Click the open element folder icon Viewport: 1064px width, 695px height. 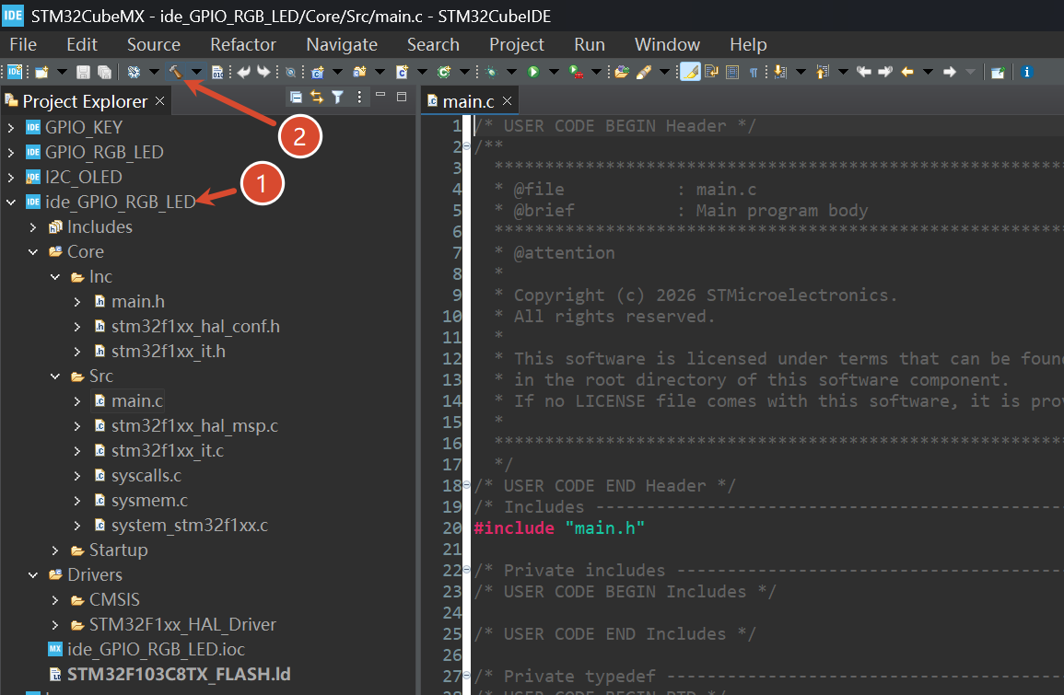[622, 72]
